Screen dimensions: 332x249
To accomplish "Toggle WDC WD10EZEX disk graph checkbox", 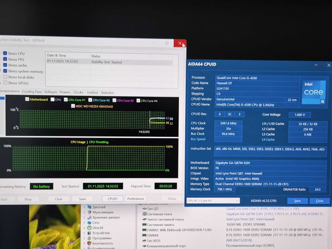I will coord(73,106).
